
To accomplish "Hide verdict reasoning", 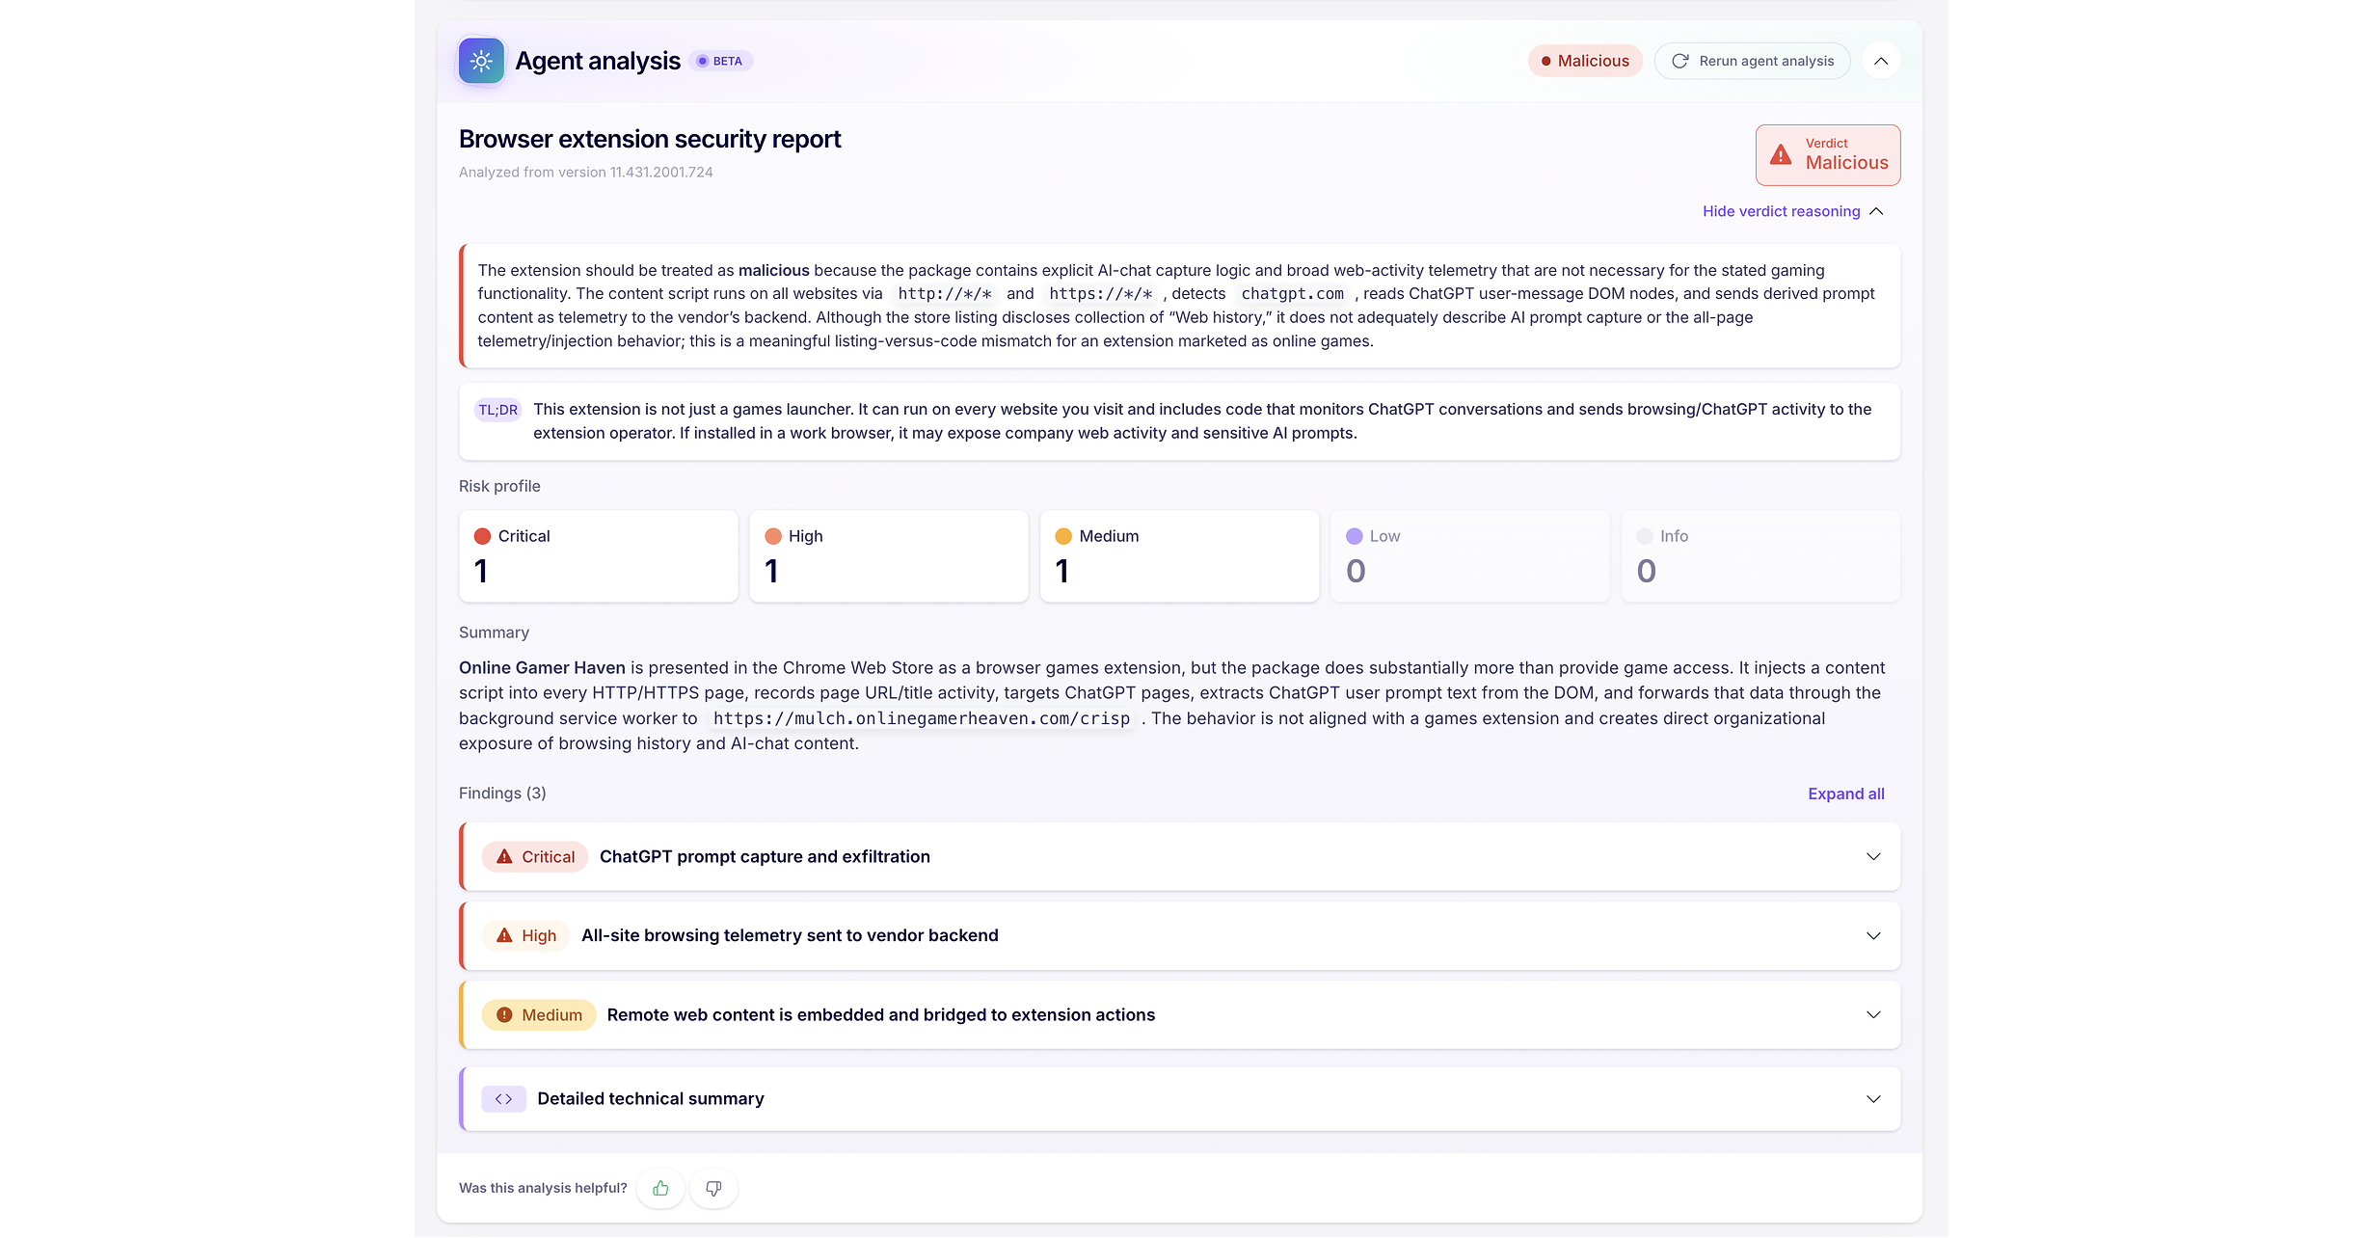I will (1792, 211).
